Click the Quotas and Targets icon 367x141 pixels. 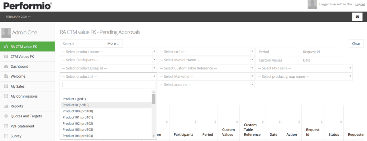pyautogui.click(x=6, y=116)
